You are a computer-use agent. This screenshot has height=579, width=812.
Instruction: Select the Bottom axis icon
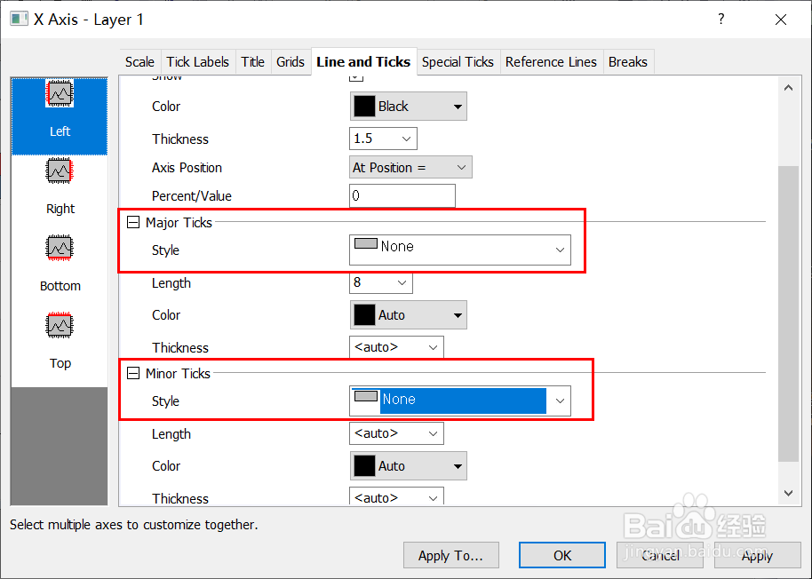tap(60, 249)
